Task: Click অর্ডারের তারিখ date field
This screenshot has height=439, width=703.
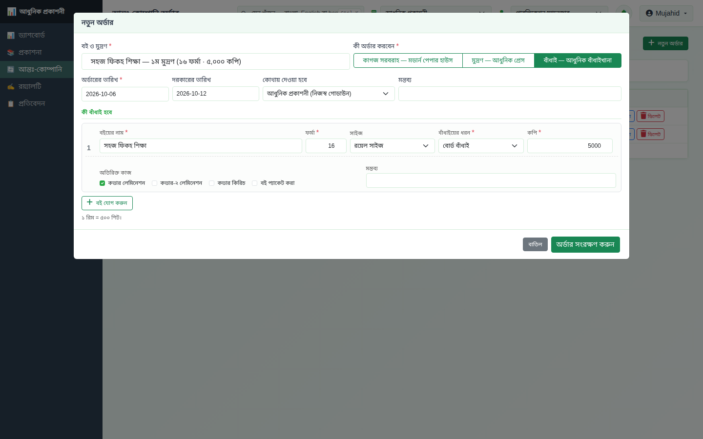Action: click(x=125, y=94)
